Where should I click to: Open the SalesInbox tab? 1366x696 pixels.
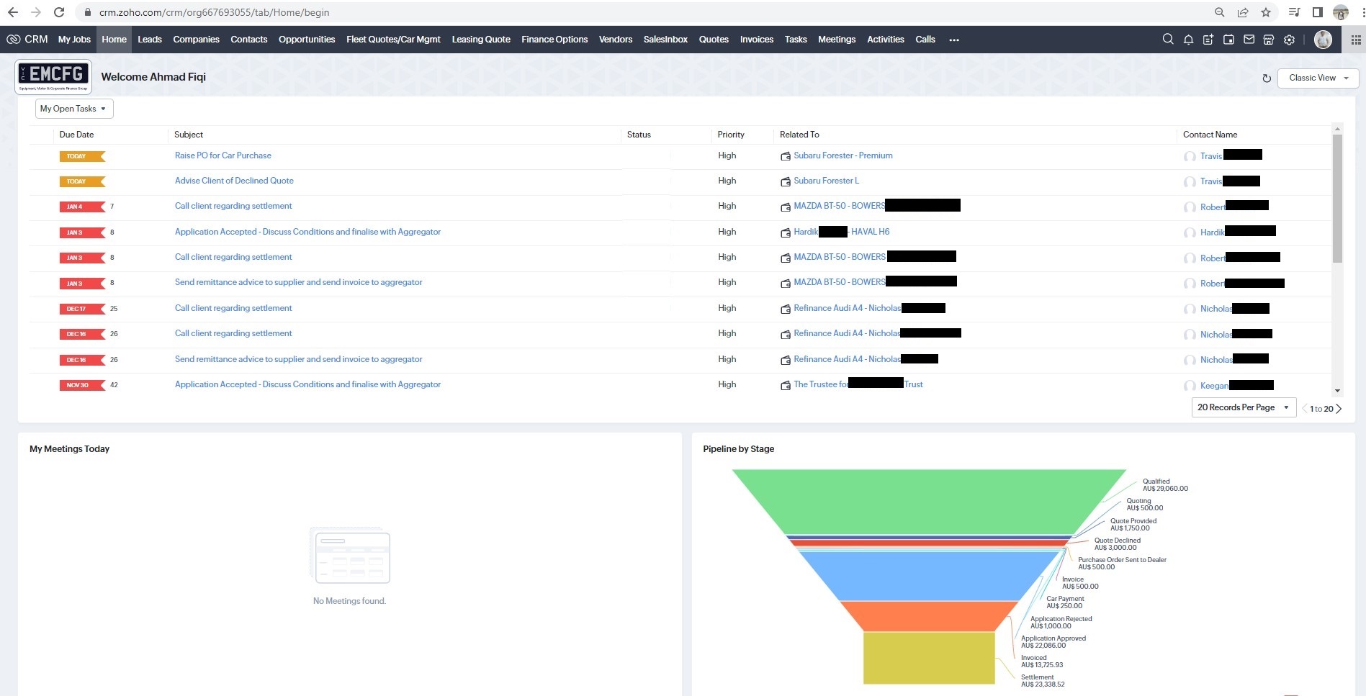click(x=665, y=40)
